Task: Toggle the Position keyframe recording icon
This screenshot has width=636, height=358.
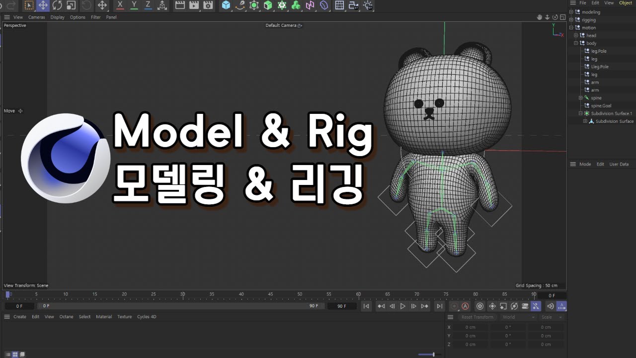Action: click(x=492, y=306)
